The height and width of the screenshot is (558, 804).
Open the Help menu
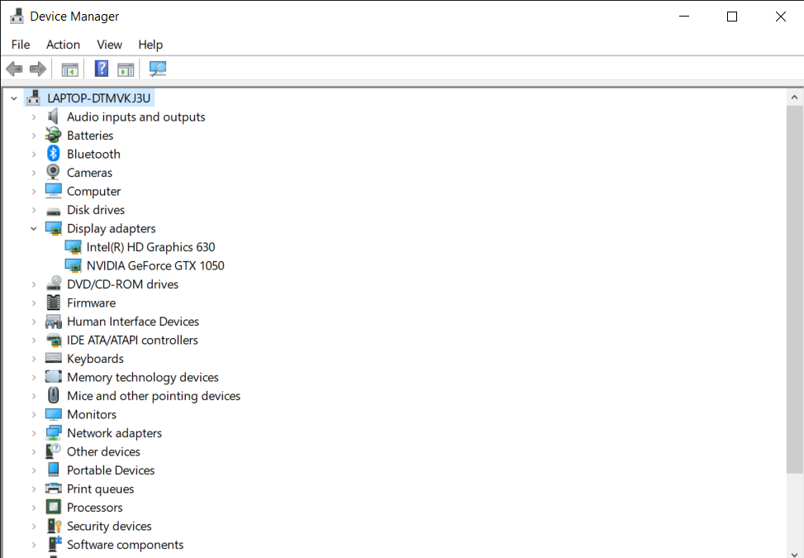(150, 45)
